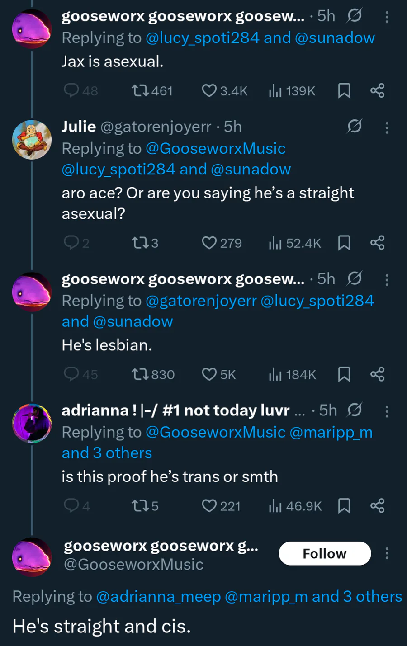Open more options on Julie's tweet
Screen dimensions: 407x646
point(387,127)
